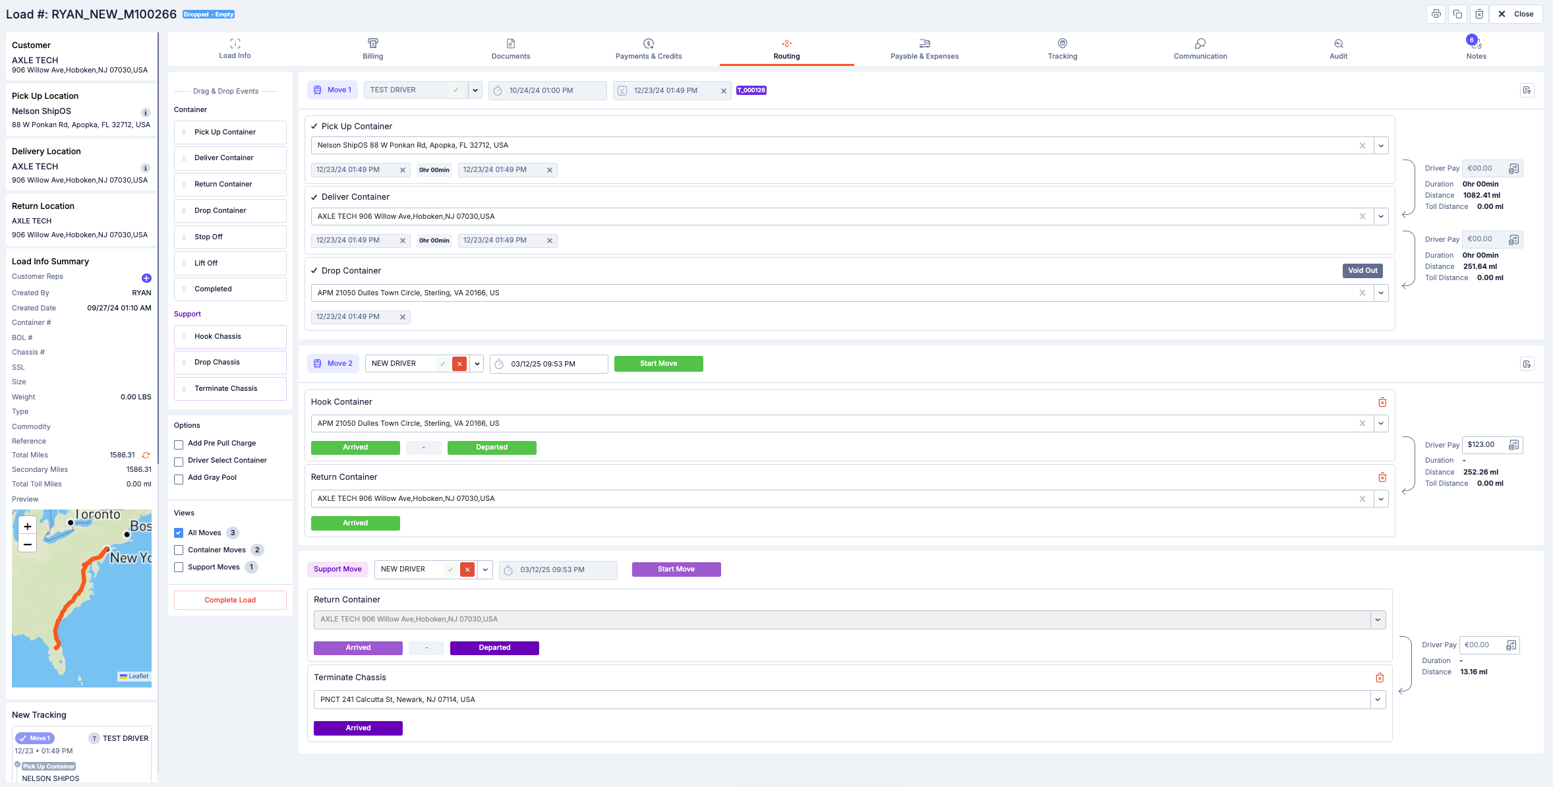Click the green Start Move button
Screen dimensions: 1553x787
pyautogui.click(x=658, y=364)
